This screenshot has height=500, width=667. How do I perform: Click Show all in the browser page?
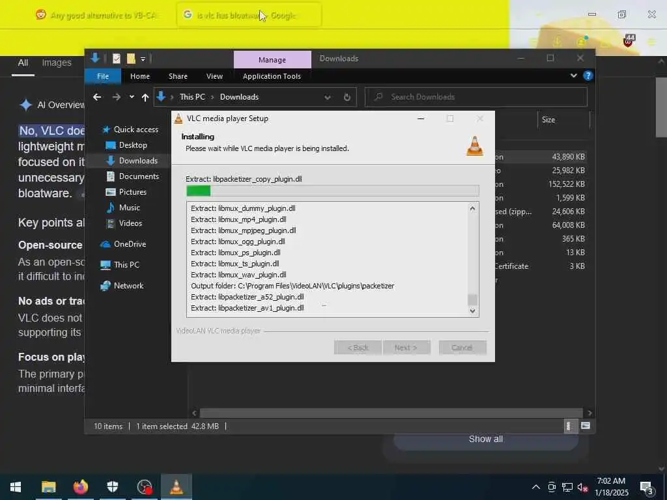coord(486,439)
